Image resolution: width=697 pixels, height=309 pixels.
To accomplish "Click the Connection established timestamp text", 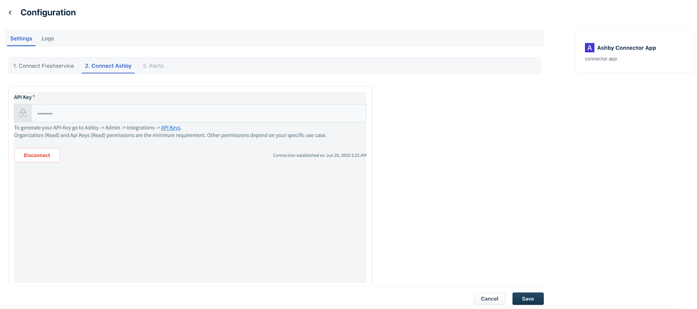I will 320,155.
